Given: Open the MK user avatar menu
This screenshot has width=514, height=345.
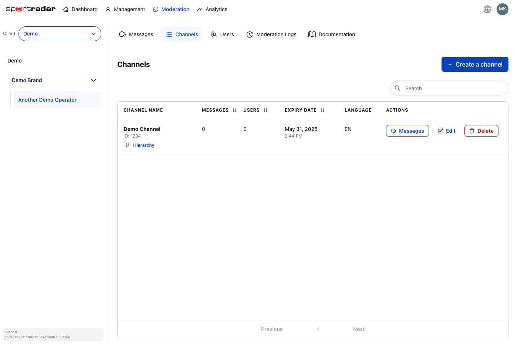Looking at the screenshot, I should 502,9.
